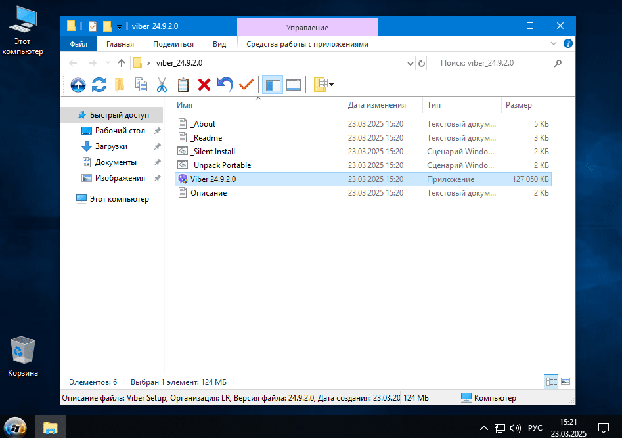This screenshot has height=438, width=622.
Task: Toggle the preview pane button in toolbar
Action: (x=294, y=84)
